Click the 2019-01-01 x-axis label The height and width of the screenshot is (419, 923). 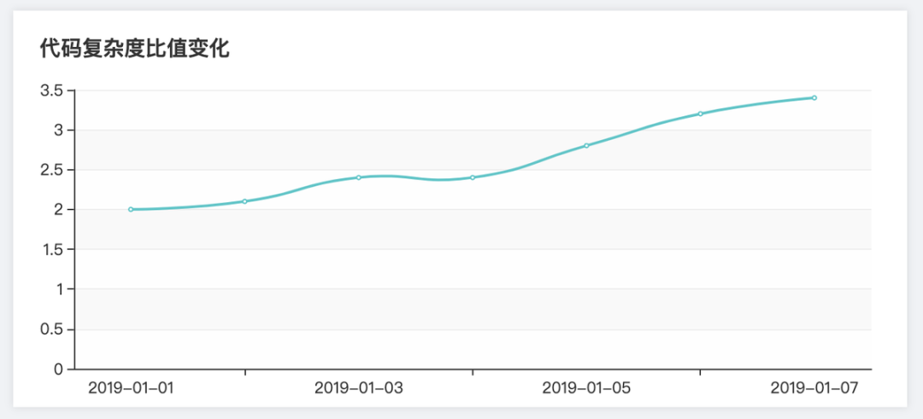[131, 388]
